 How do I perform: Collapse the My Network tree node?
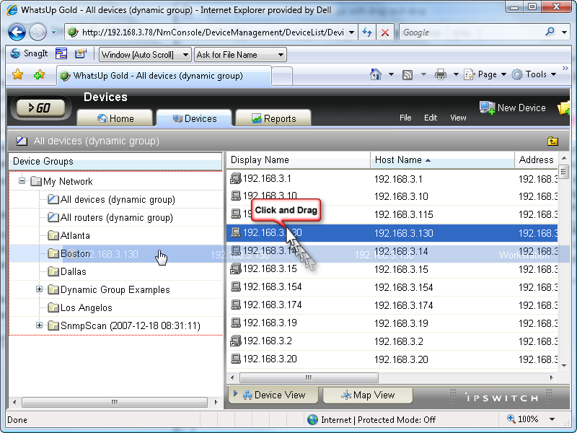[22, 181]
